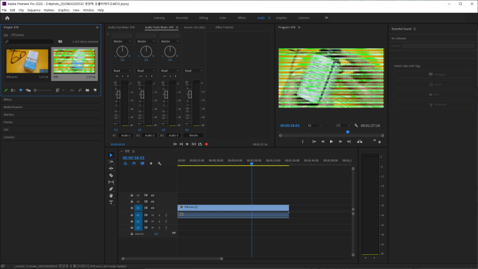
Task: Click the Audio 2 pan knob
Action: point(146,51)
